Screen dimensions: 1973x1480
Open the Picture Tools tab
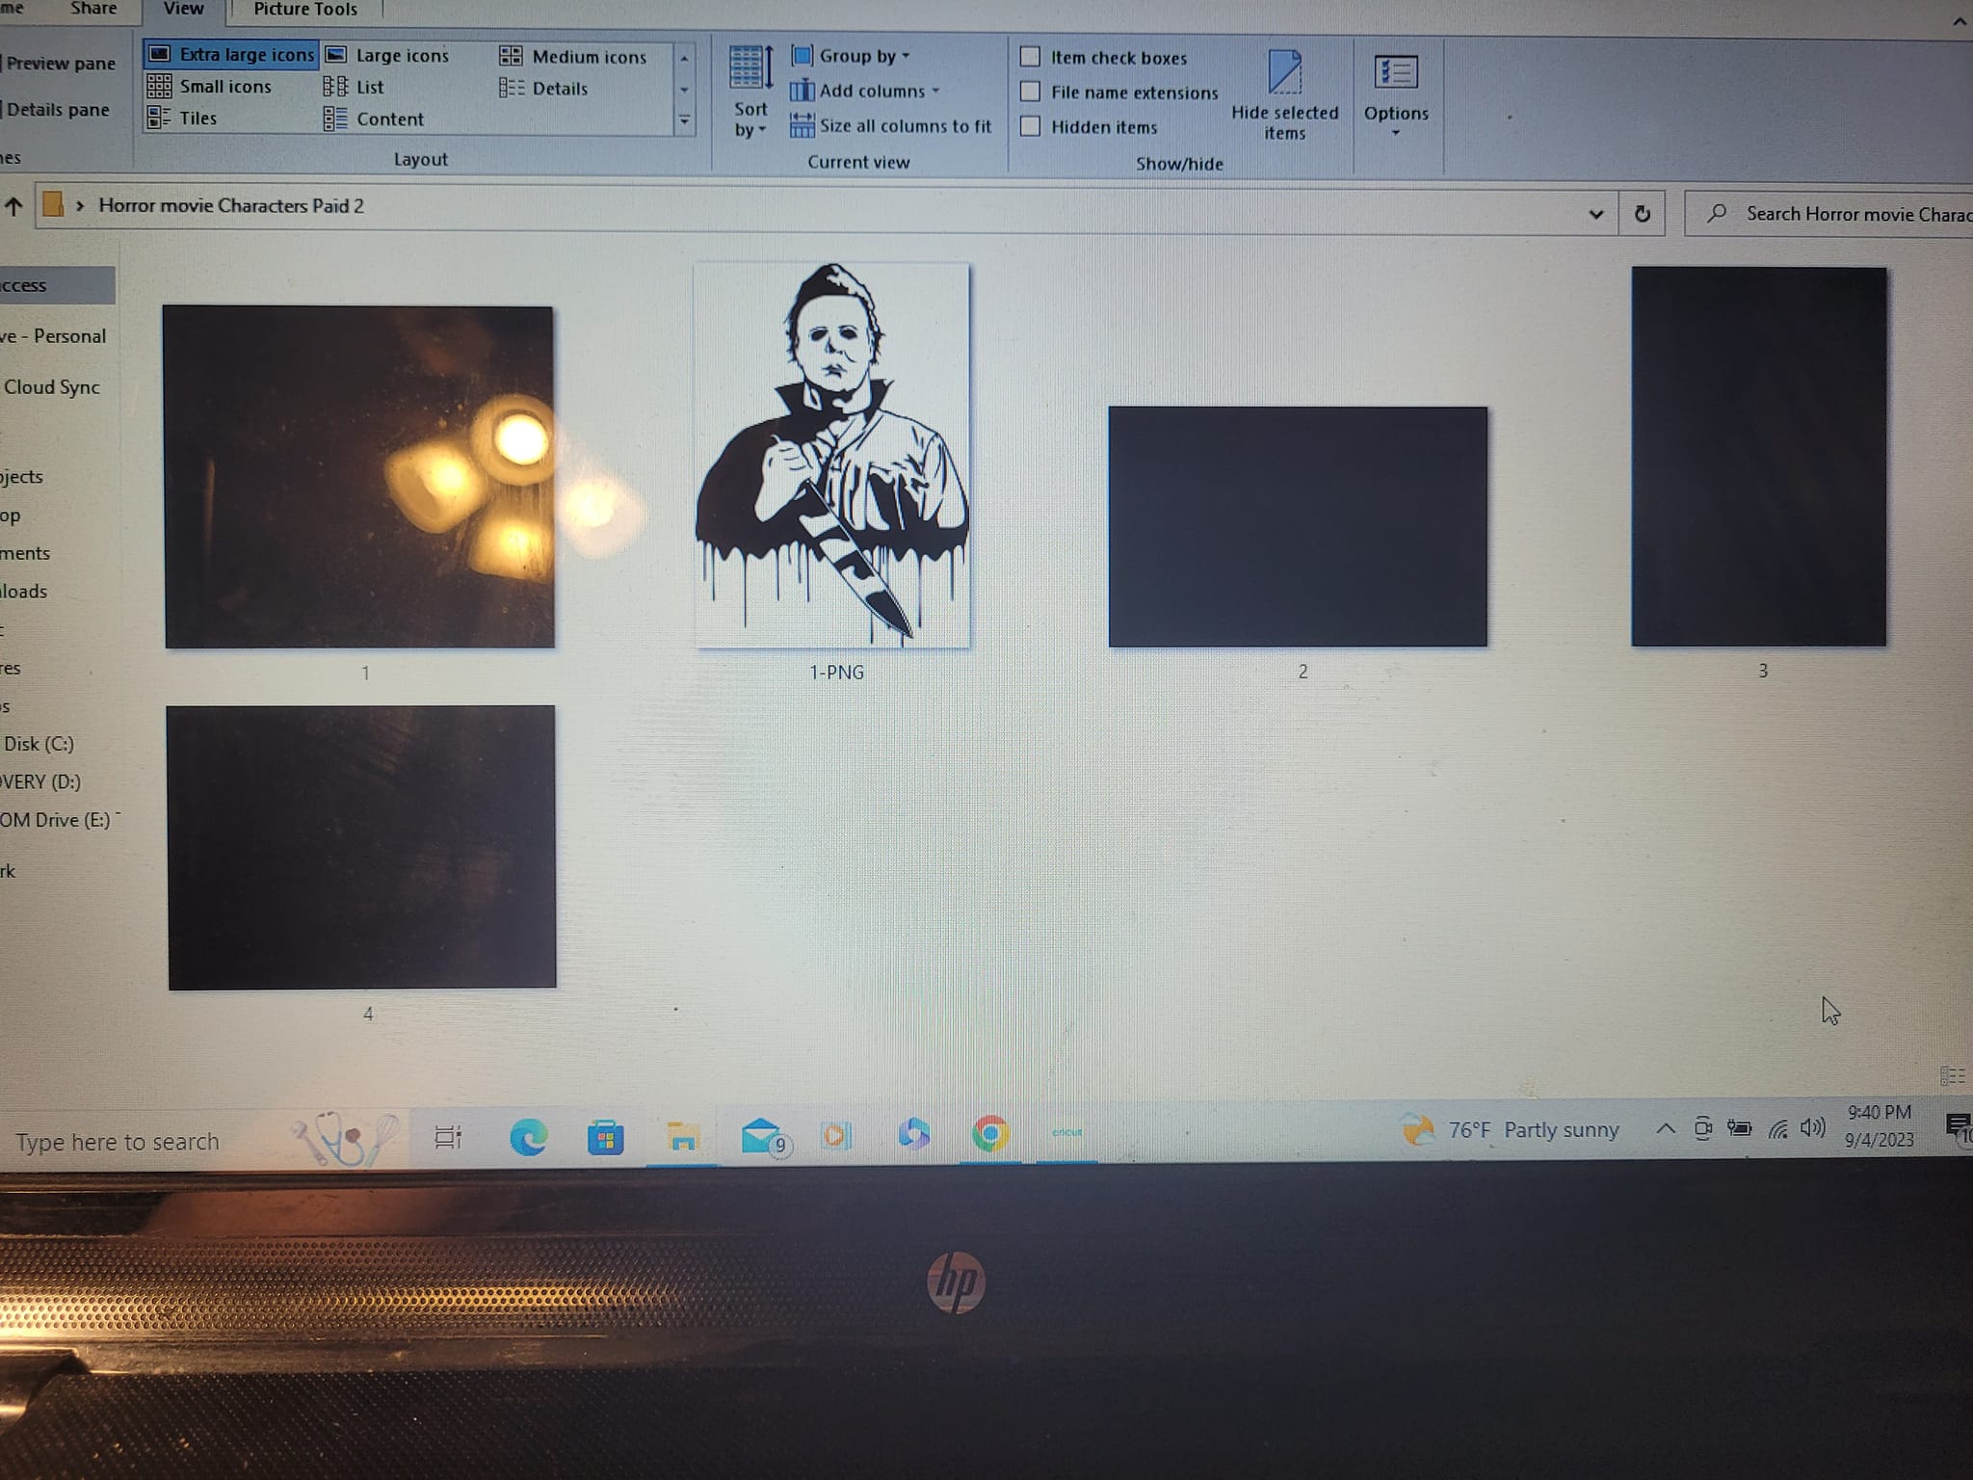tap(305, 10)
